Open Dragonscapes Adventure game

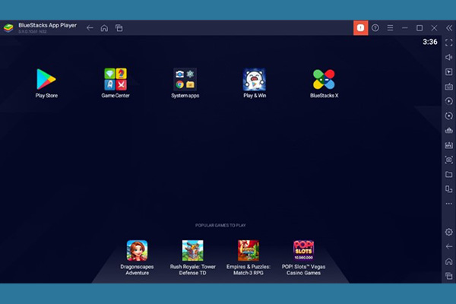click(x=137, y=258)
